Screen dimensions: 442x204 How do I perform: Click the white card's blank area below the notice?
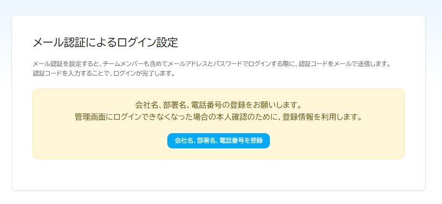[219, 174]
